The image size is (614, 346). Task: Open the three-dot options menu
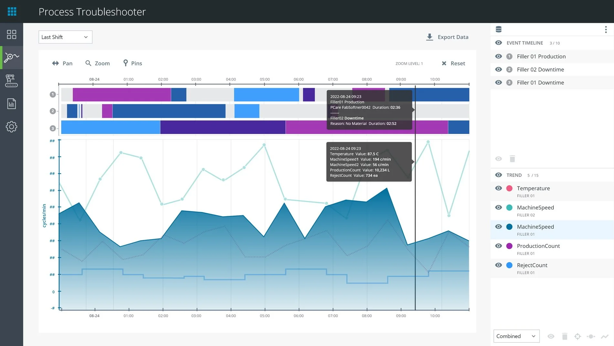pyautogui.click(x=606, y=30)
